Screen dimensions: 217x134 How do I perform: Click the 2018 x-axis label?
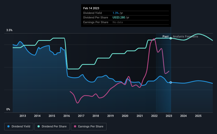tap(96, 116)
